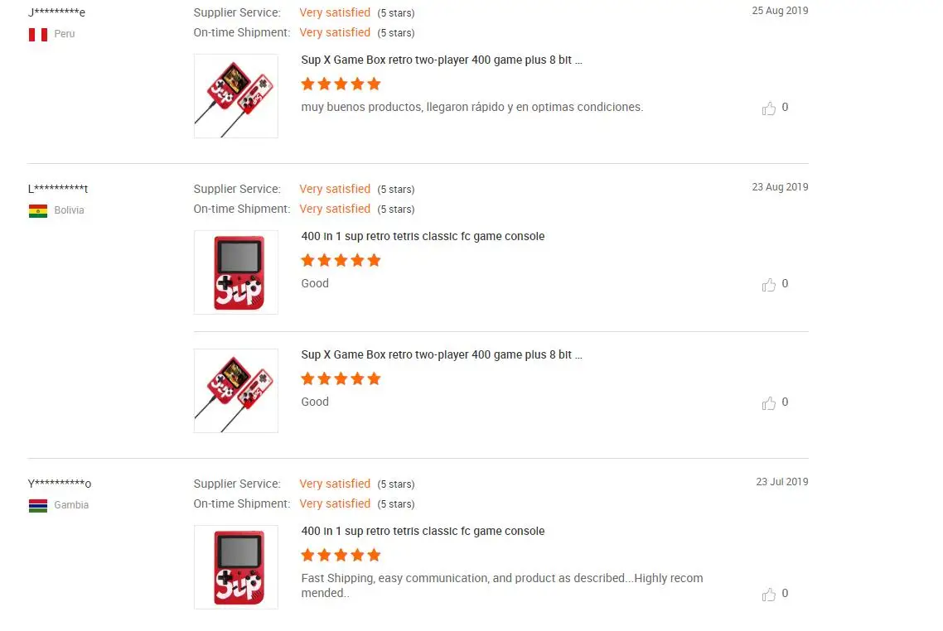Open Bolivia review's two-player Game Box thumbnail
Image resolution: width=943 pixels, height=631 pixels.
(x=235, y=391)
